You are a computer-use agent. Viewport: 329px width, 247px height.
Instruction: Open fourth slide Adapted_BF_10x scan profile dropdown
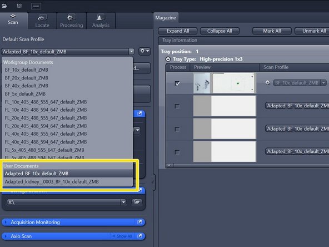coord(297,151)
